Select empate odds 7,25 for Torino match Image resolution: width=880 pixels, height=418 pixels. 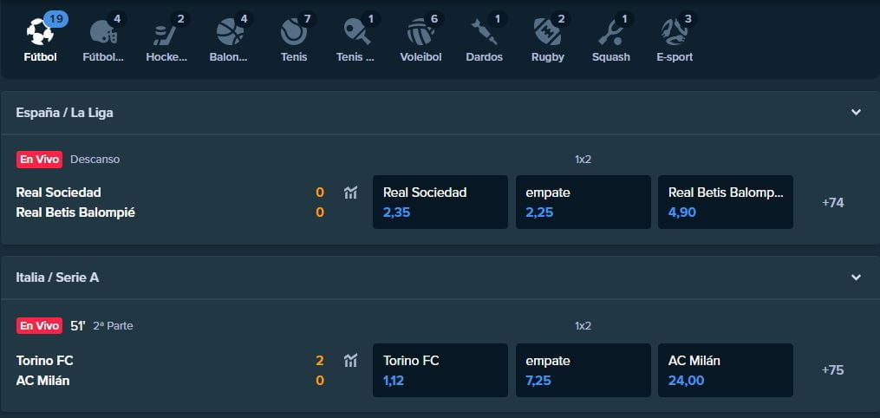(583, 370)
